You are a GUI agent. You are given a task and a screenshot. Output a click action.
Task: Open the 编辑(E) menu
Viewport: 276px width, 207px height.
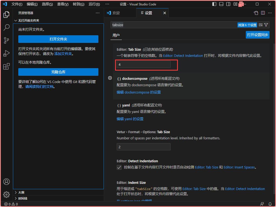32,4
